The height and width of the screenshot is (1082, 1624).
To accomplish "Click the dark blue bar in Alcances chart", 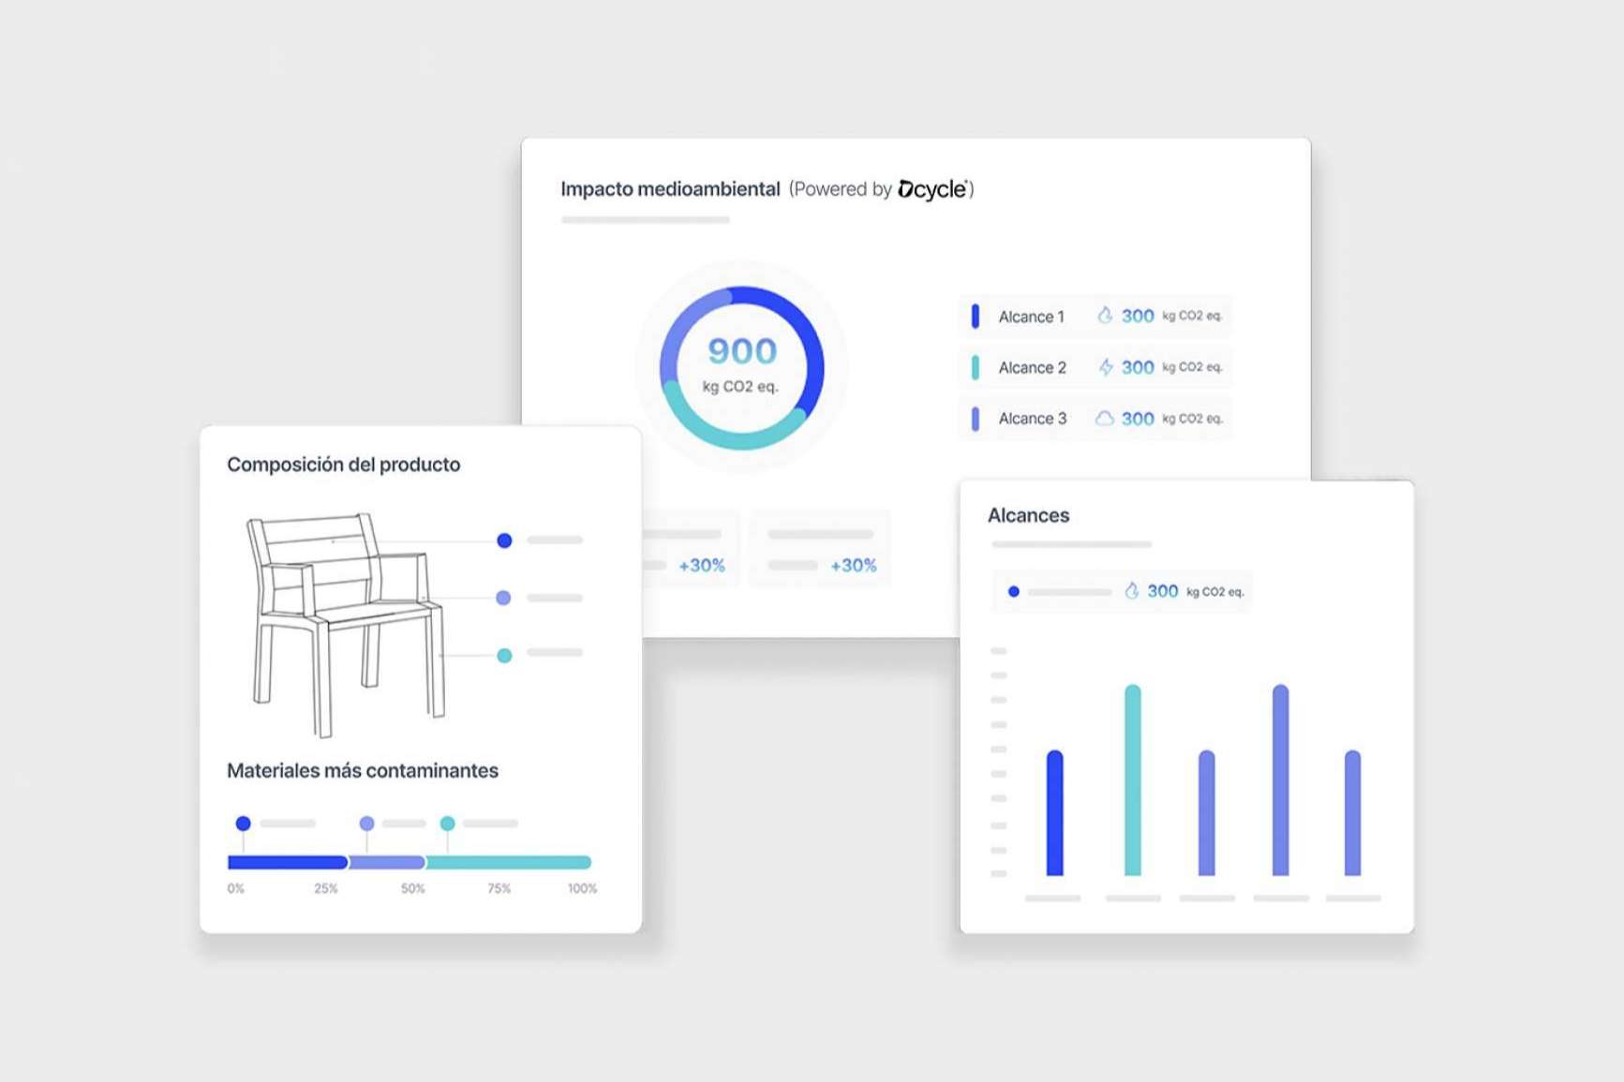I will click(x=1054, y=813).
